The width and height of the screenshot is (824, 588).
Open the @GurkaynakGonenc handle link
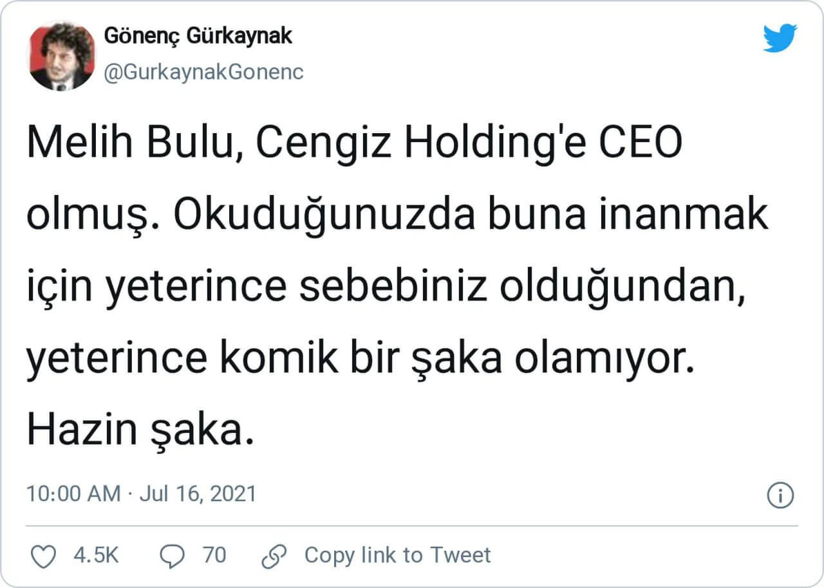pyautogui.click(x=203, y=72)
